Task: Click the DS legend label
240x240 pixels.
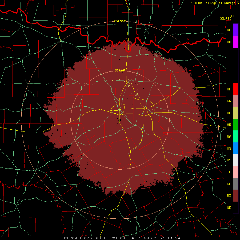Action: coord(229,160)
